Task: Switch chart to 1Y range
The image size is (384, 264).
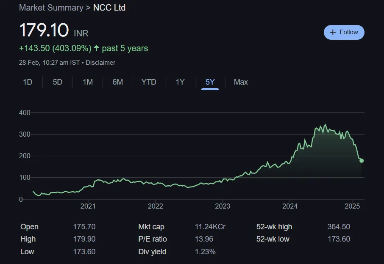Action: tap(180, 82)
